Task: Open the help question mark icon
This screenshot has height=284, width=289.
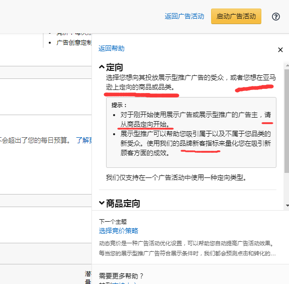Action: [x=276, y=17]
